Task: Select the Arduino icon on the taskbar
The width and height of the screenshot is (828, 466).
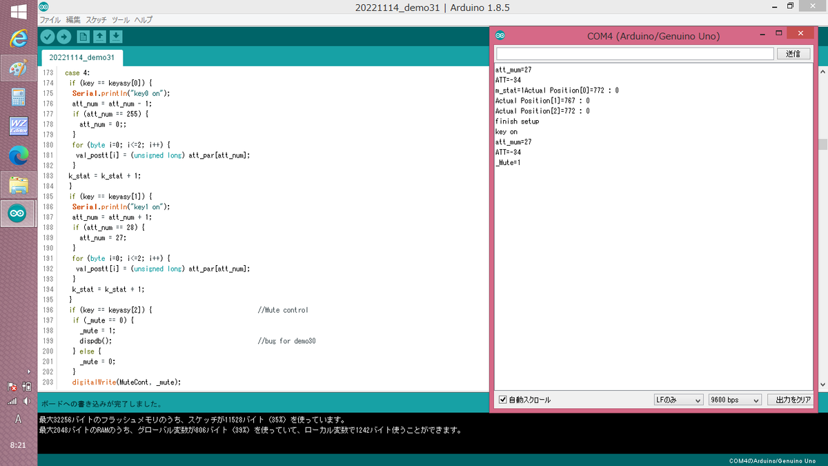Action: (18, 214)
